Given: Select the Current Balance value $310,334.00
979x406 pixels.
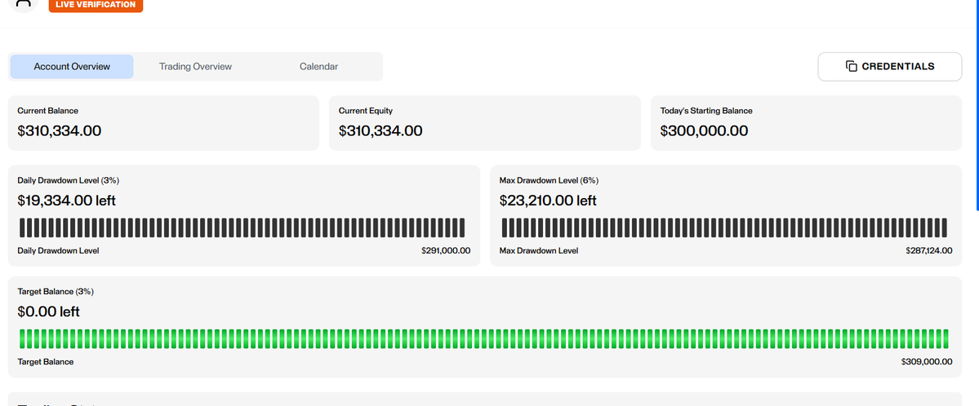Looking at the screenshot, I should click(60, 131).
